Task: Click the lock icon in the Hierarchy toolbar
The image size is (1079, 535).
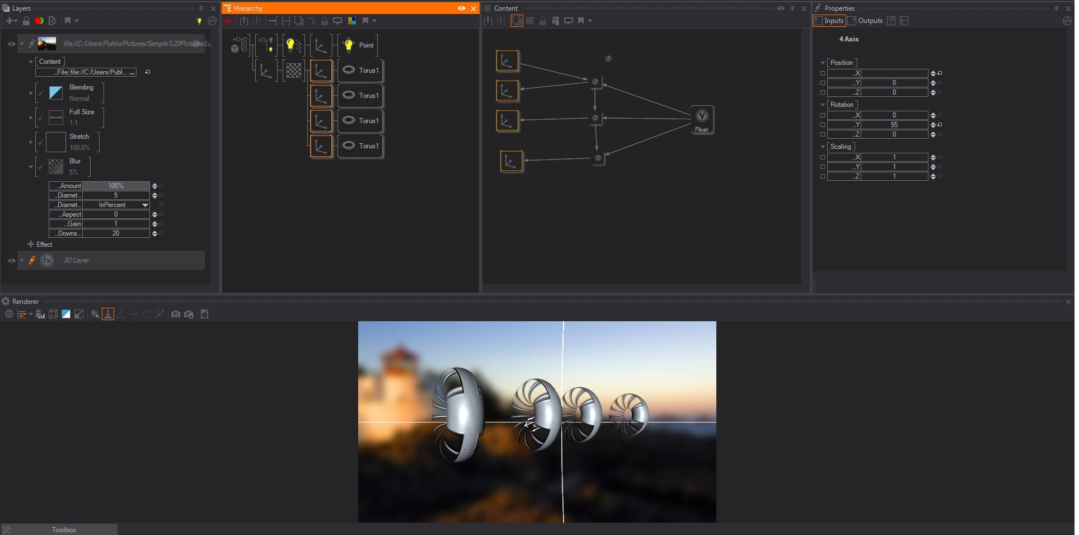Action: coord(325,21)
